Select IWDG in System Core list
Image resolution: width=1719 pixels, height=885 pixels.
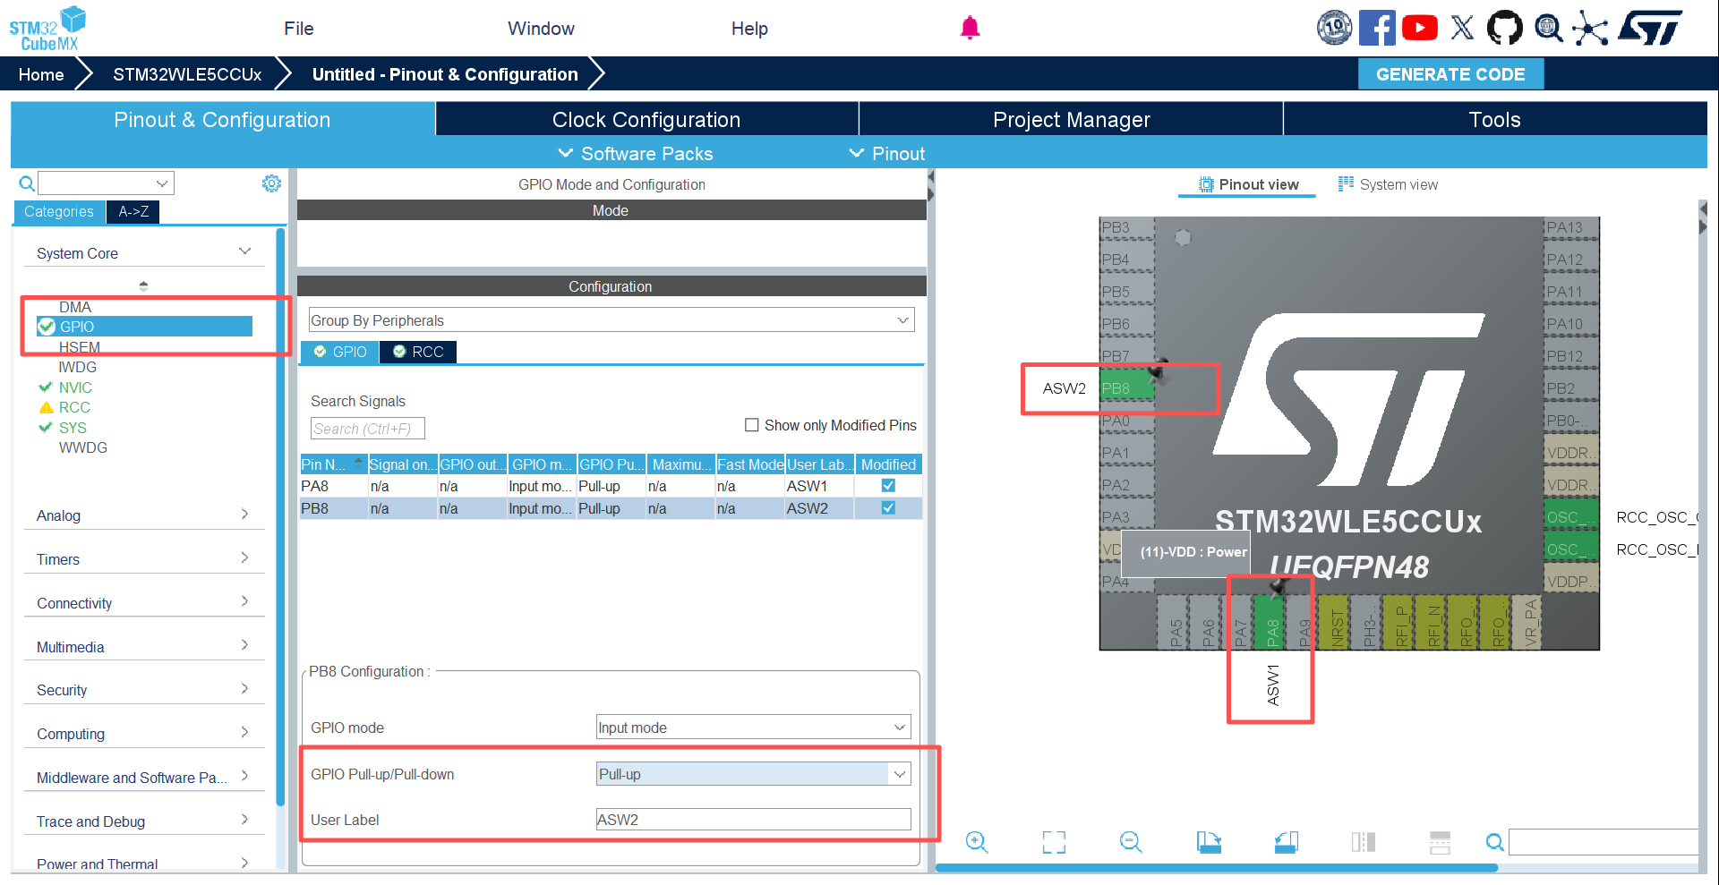pos(77,367)
